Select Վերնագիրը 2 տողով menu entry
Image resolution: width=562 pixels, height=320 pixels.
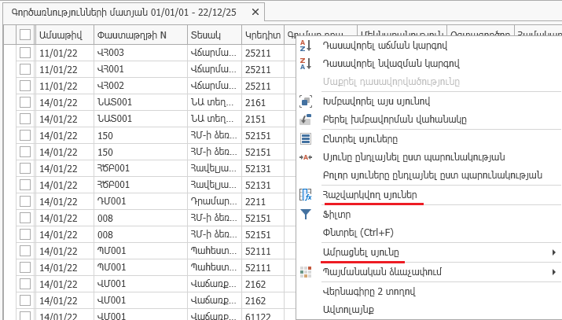click(369, 291)
